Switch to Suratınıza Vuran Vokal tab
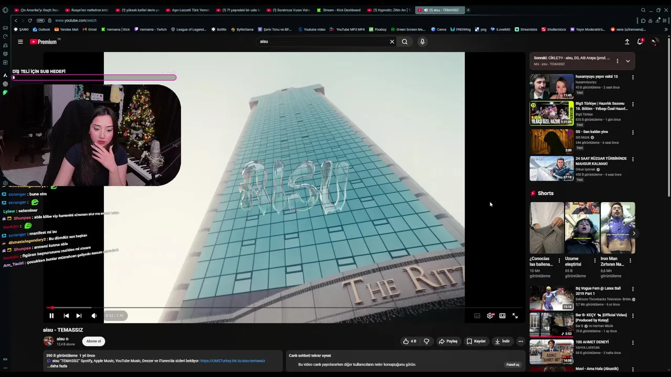 288,10
